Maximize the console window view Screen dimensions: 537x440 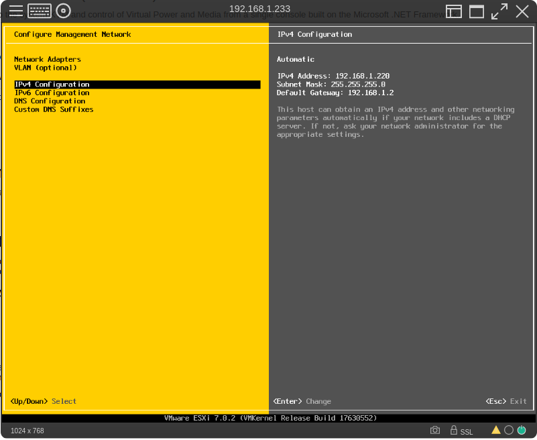point(477,11)
